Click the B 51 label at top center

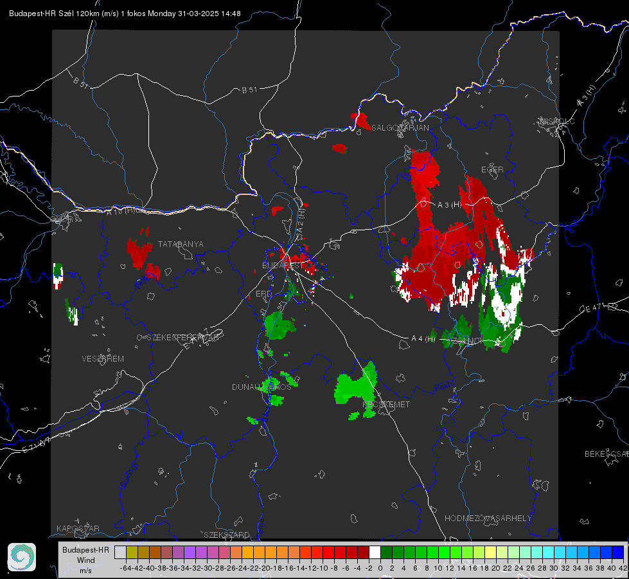[x=249, y=90]
